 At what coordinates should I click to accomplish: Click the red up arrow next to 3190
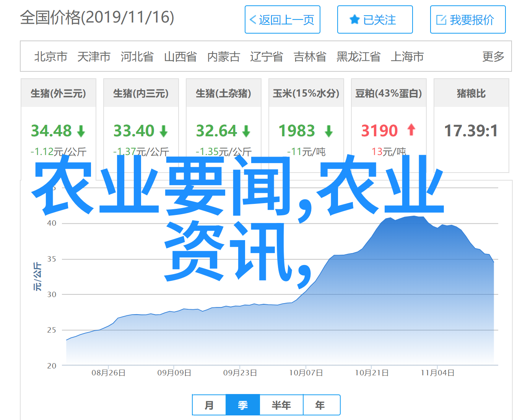[411, 130]
